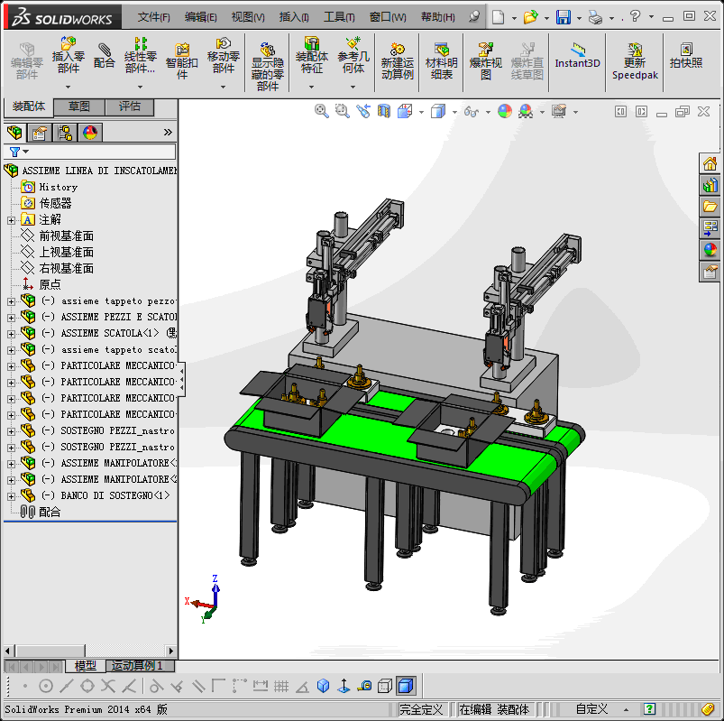Select the 配合 mates folder in tree

tap(50, 512)
